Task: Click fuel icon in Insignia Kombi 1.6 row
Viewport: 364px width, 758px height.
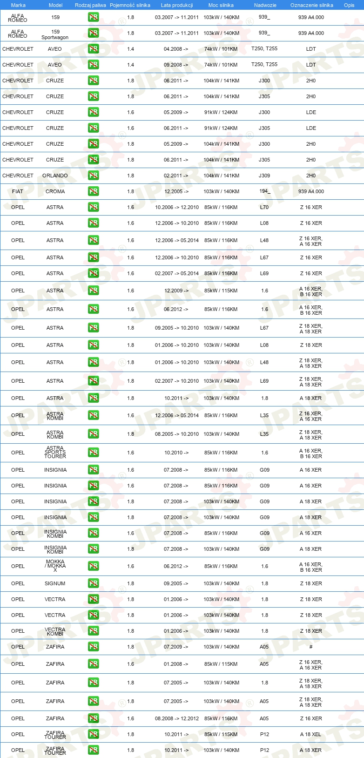Action: coord(93,533)
